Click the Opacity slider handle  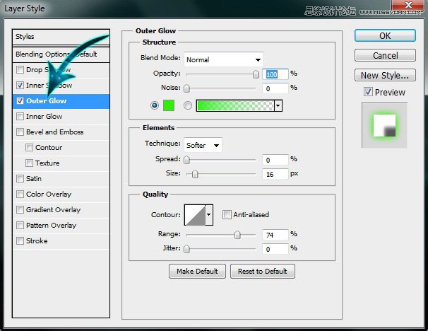[256, 74]
